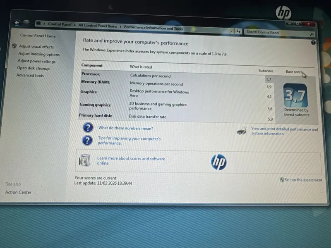Screen dimensions: 331x248
Task: Click the Processor subscore 3,7
Action: point(269,79)
